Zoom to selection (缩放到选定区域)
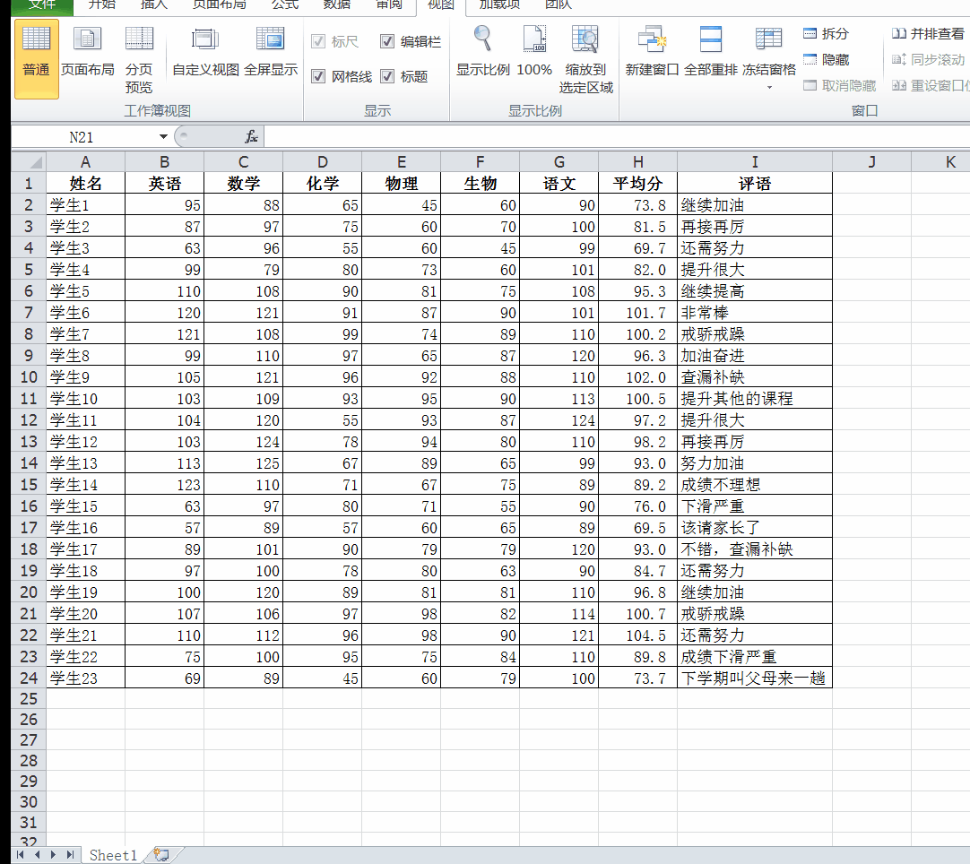Viewport: 970px width, 864px height. (585, 60)
